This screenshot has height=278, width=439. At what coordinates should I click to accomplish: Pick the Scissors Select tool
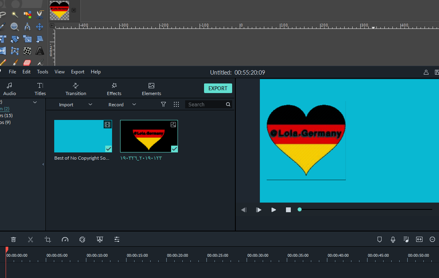40,15
